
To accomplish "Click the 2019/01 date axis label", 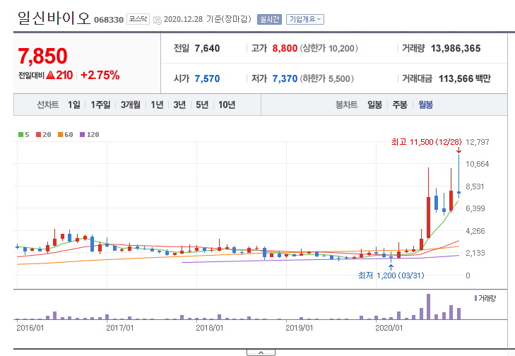I will (x=300, y=328).
